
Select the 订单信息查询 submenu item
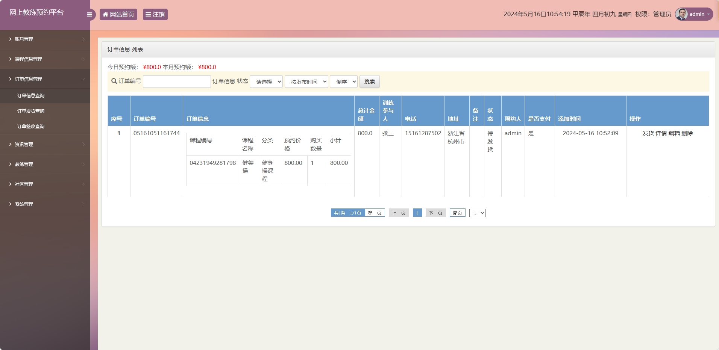pyautogui.click(x=31, y=96)
